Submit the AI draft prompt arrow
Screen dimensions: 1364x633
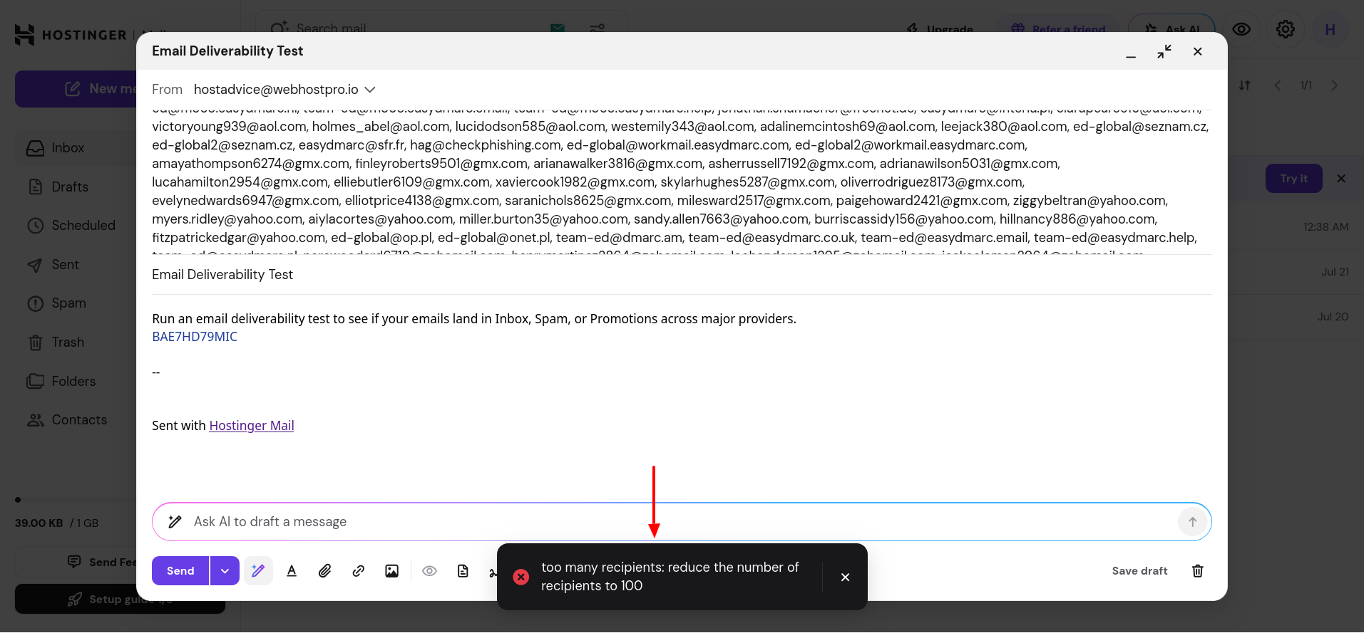tap(1192, 522)
